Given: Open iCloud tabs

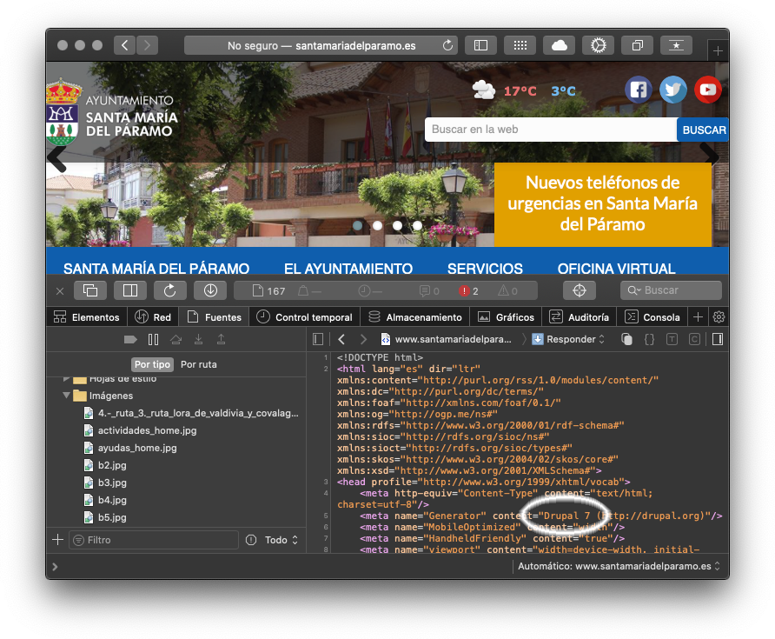Looking at the screenshot, I should tap(559, 45).
